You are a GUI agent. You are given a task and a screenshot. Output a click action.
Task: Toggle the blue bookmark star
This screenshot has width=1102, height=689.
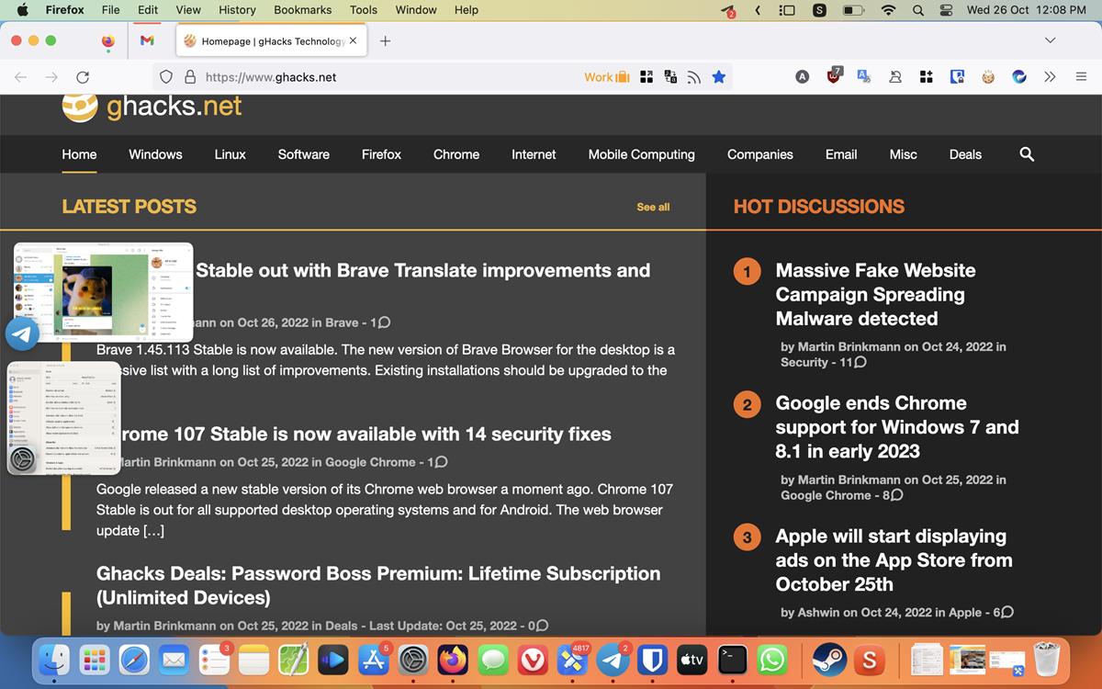719,77
